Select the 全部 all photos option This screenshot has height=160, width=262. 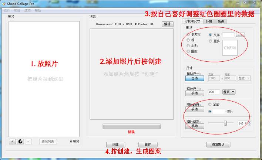point(210,104)
